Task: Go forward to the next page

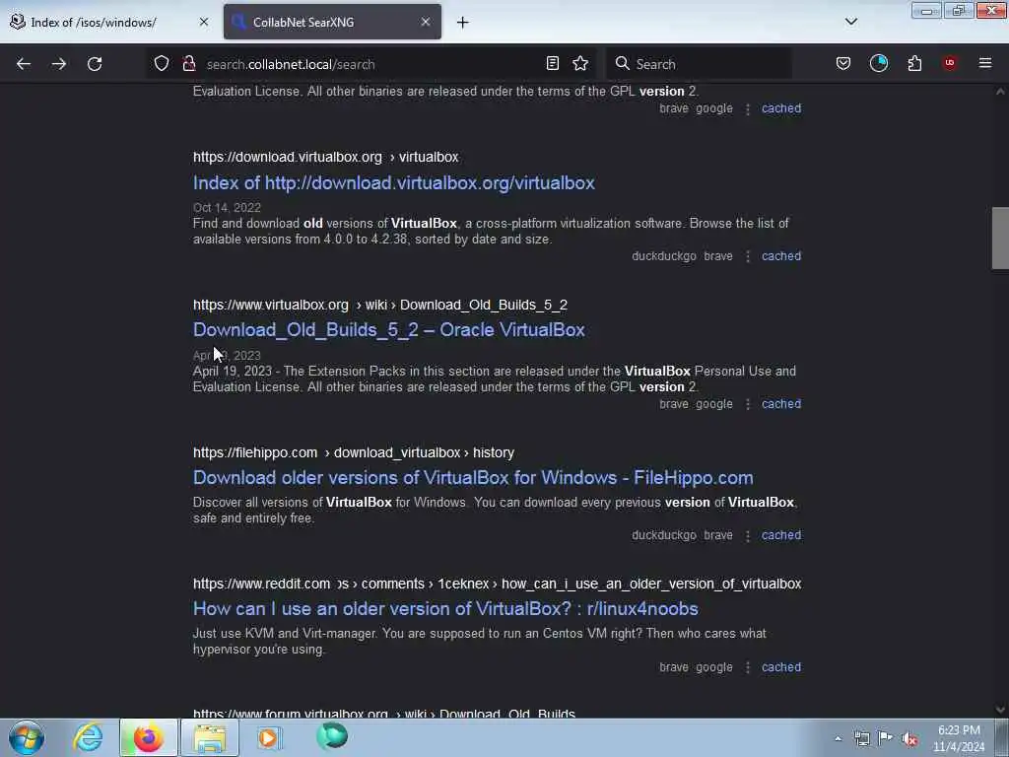Action: click(x=58, y=64)
